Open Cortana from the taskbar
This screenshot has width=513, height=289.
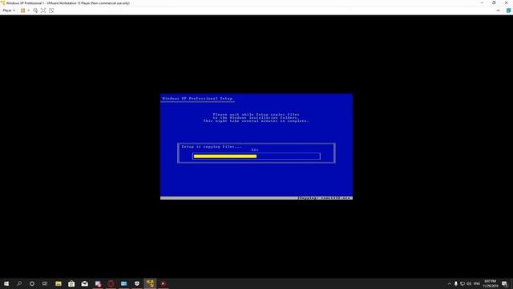(x=32, y=283)
